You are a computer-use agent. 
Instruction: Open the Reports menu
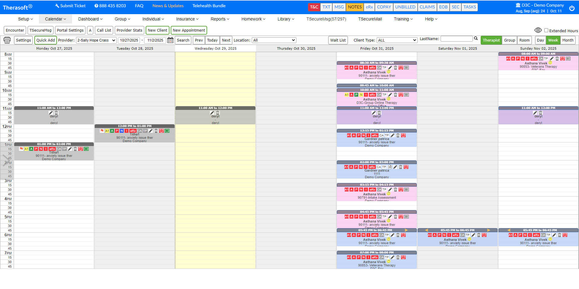pos(220,19)
